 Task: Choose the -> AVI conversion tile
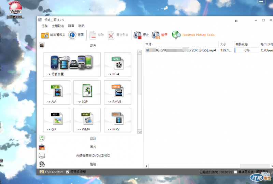click(57, 92)
